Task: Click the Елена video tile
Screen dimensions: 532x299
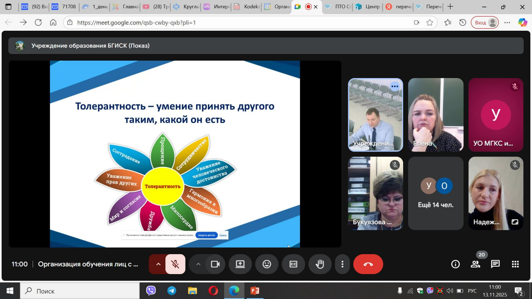Action: 436,115
